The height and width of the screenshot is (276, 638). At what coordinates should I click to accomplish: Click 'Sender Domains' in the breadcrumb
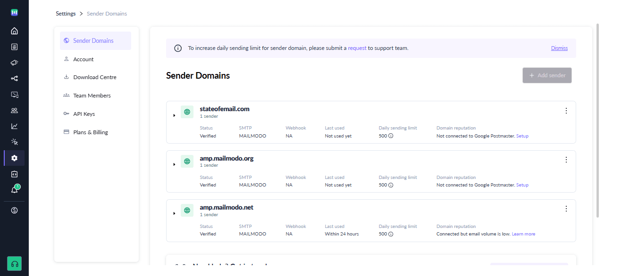pyautogui.click(x=107, y=14)
